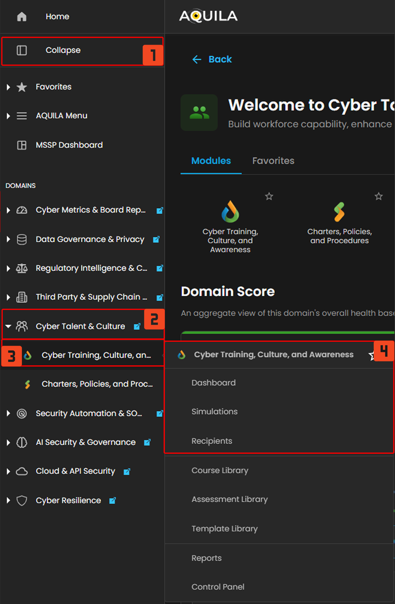Open the Cyber Training, Culture, and Awareness card
This screenshot has width=395, height=604.
pyautogui.click(x=230, y=226)
